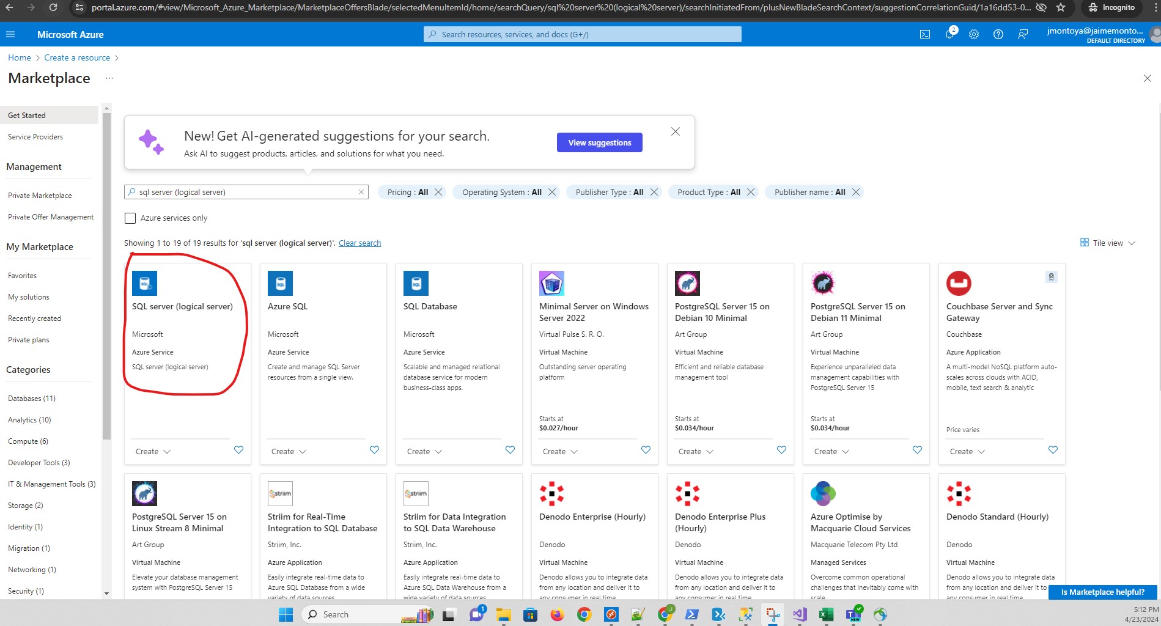
Task: Click the Denodo Enterprise (Hourly) logo
Action: click(551, 493)
